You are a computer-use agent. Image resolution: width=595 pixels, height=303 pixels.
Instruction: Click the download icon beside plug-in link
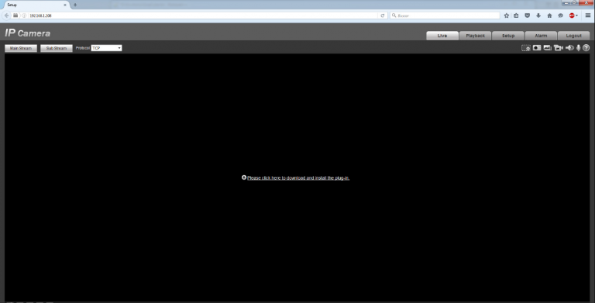(x=244, y=177)
